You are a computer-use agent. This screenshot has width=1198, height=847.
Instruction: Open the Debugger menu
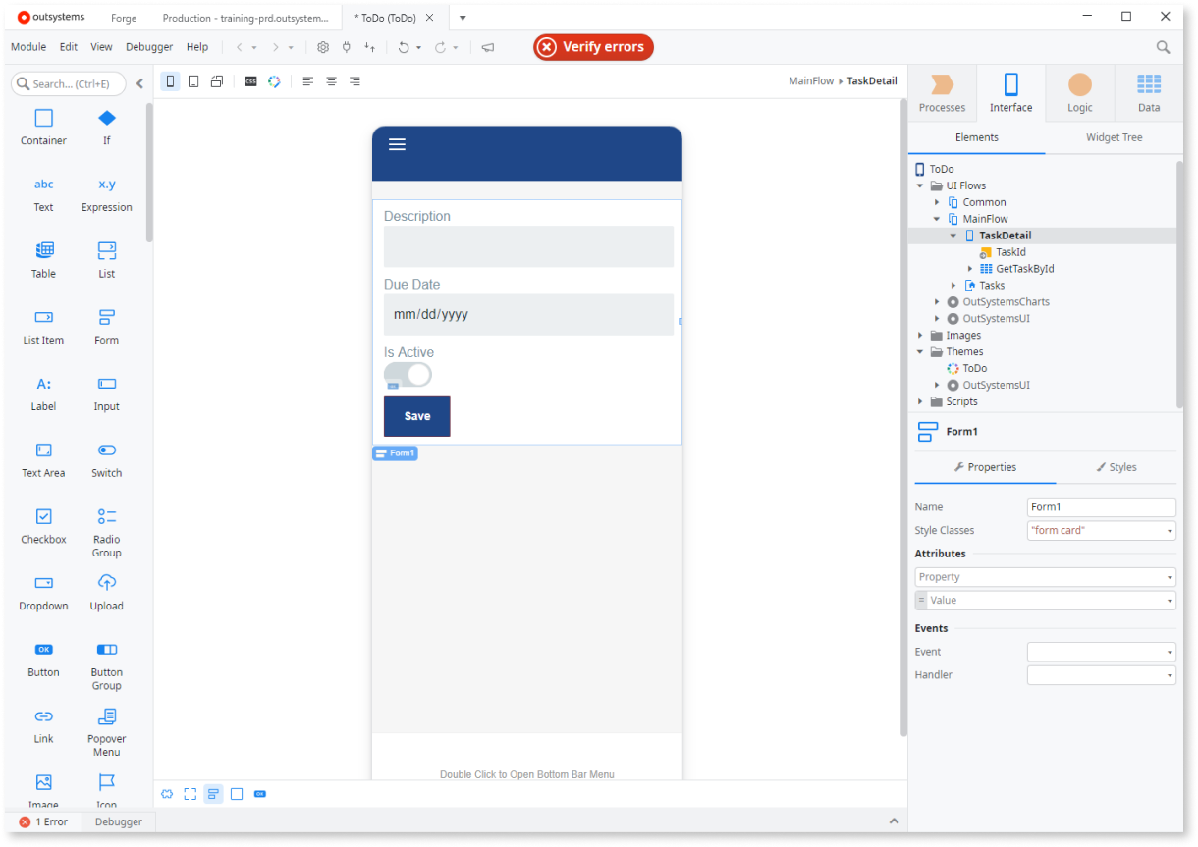pyautogui.click(x=149, y=46)
